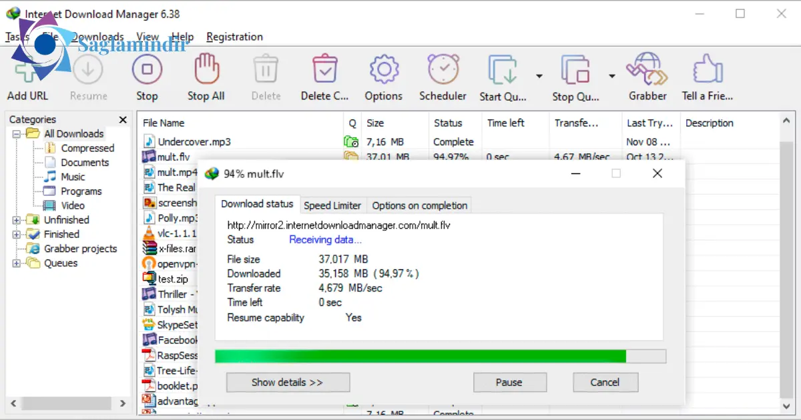This screenshot has width=801, height=420.
Task: Click the vlc cone file icon
Action: 149,233
